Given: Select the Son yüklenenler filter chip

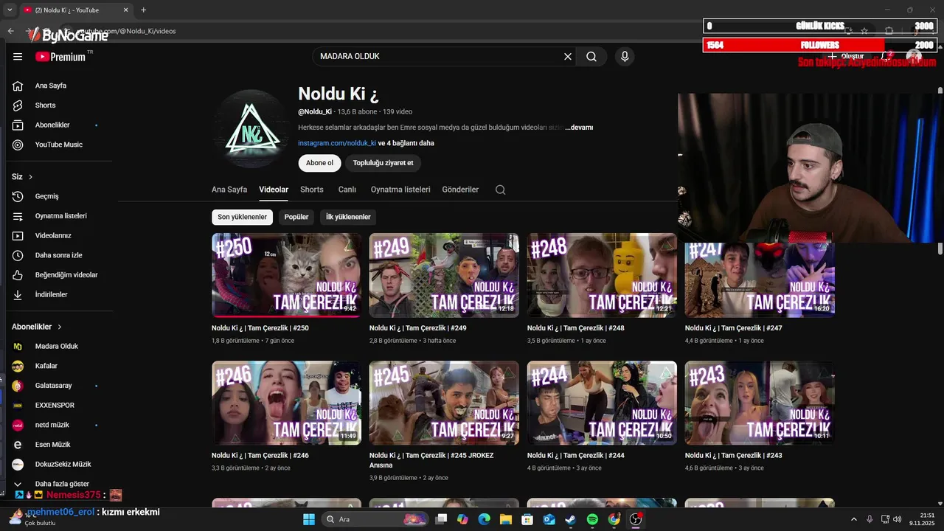Looking at the screenshot, I should point(242,217).
